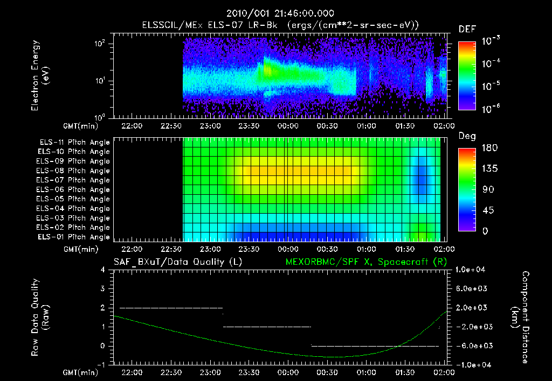Screen dimensions: 552x381
Task: Click the GMT(min) label under the pitch angle panel
Action: click(x=81, y=249)
